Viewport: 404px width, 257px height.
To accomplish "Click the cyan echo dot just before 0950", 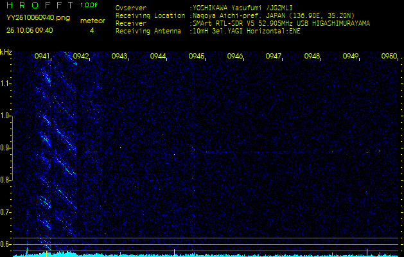I will 380,151.
